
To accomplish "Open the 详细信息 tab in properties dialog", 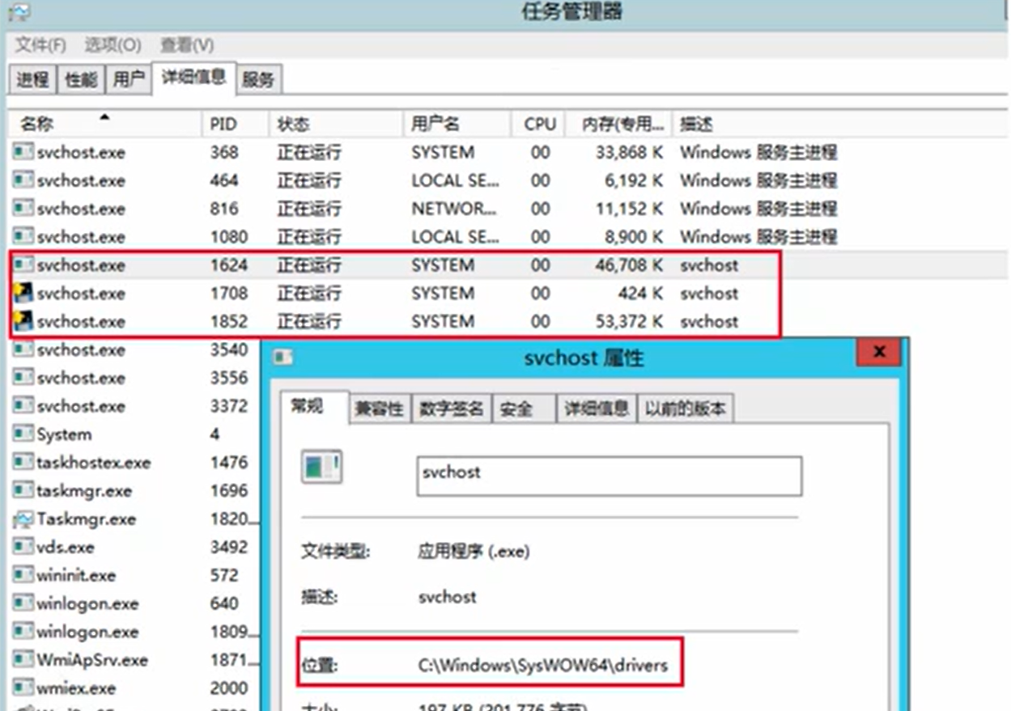I will [597, 409].
